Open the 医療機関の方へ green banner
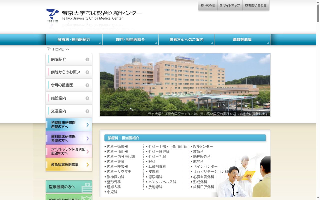 (x=69, y=187)
